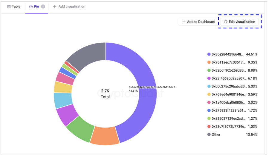Switch to the Table tab
Viewport: 269px width, 157px height.
coord(14,7)
